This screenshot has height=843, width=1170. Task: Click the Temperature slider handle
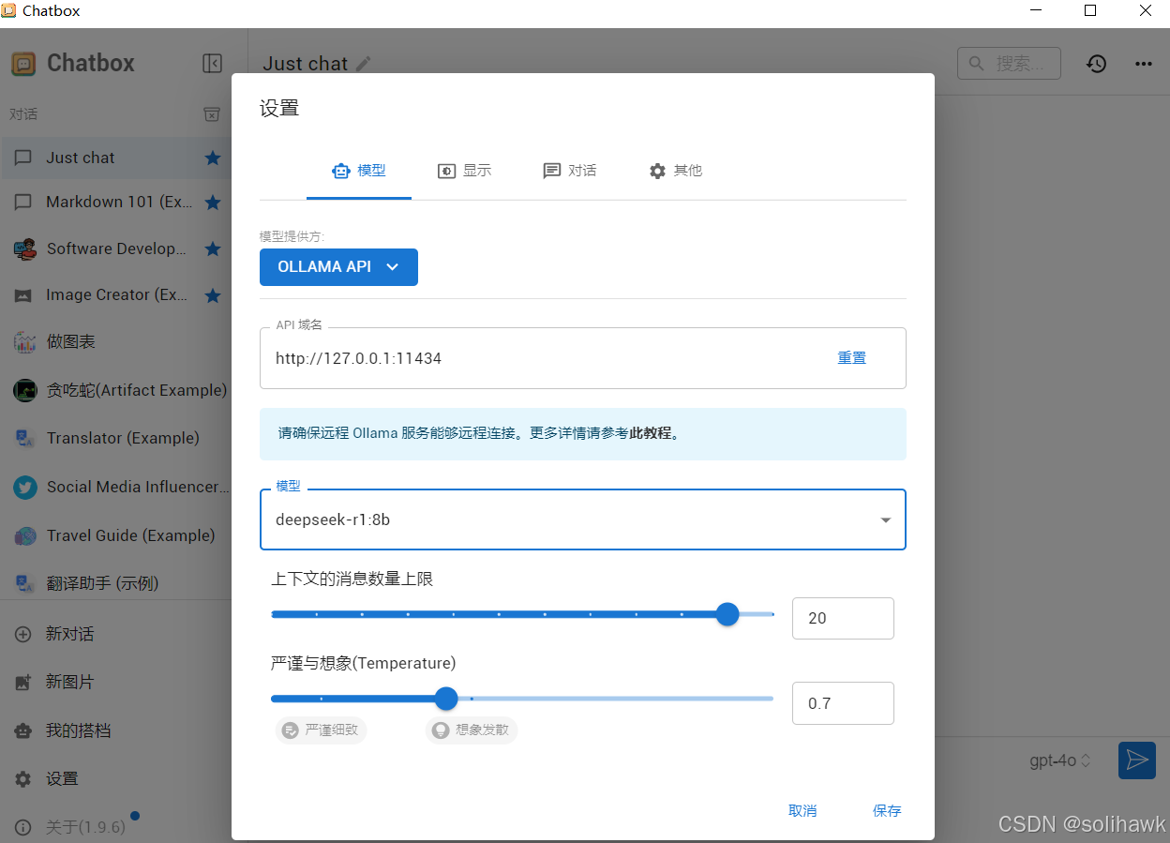click(x=446, y=699)
